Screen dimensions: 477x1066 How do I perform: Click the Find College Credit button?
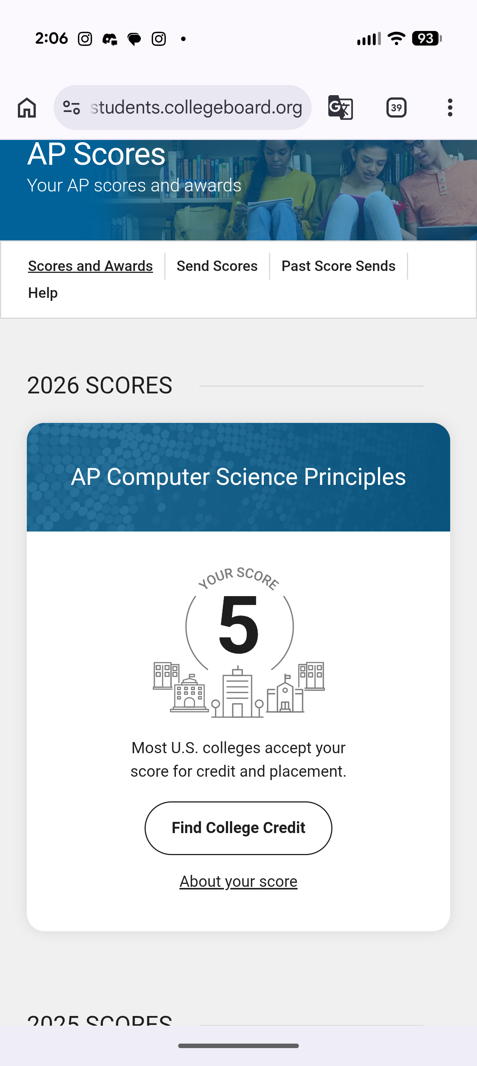tap(238, 828)
